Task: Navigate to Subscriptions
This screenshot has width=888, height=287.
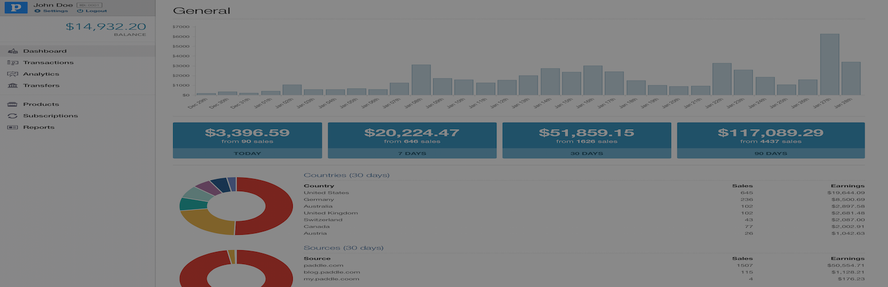Action: coord(78,116)
